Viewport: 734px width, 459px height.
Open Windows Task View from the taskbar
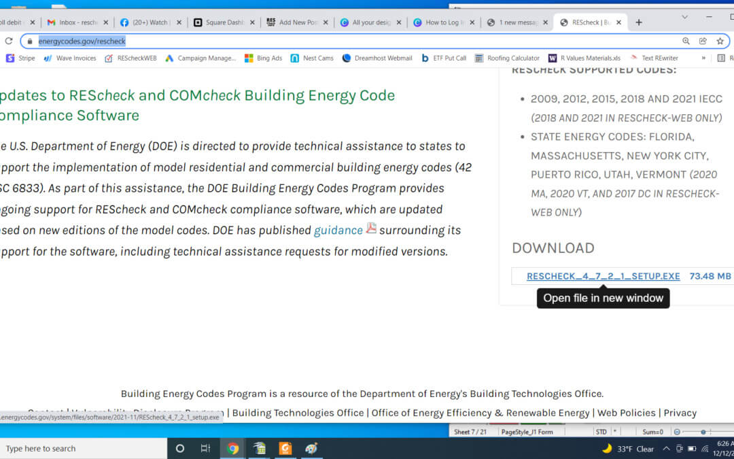click(205, 448)
